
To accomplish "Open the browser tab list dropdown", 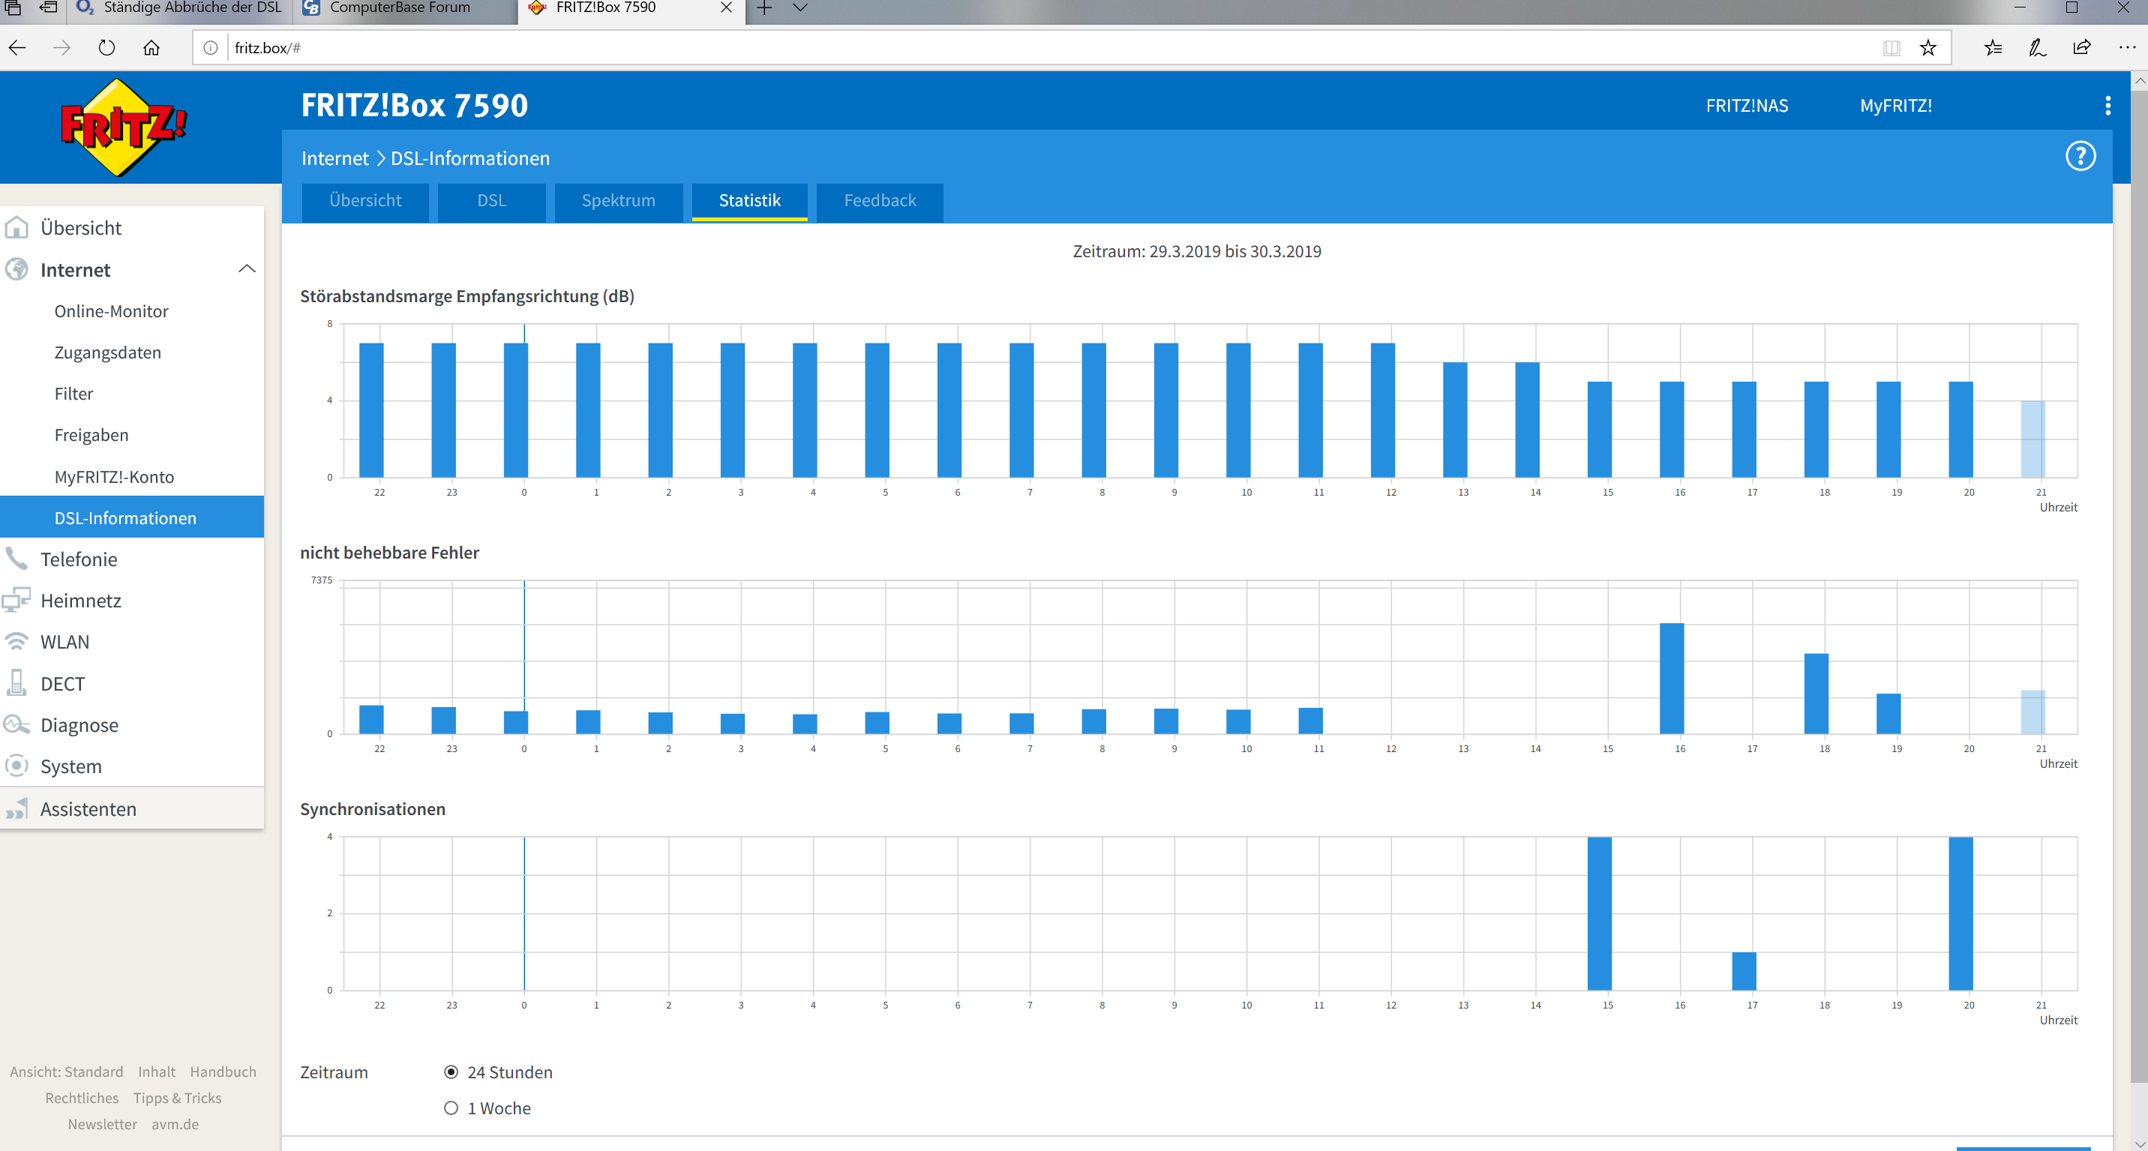I will pos(799,8).
